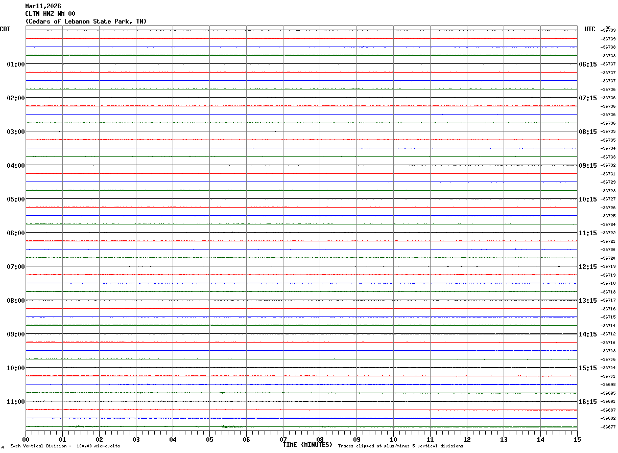
Task: Select the 07:00 CDT row label
Action: coord(16,267)
